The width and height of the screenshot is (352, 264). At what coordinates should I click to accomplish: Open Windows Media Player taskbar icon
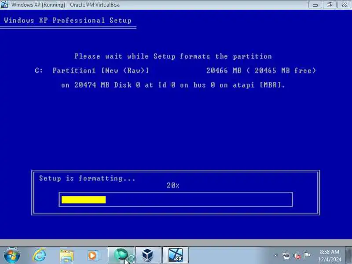click(x=93, y=256)
